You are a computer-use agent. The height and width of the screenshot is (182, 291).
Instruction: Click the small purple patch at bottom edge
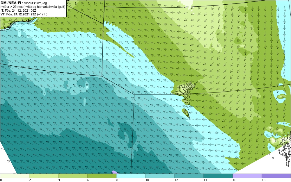pyautogui.click(x=115, y=172)
